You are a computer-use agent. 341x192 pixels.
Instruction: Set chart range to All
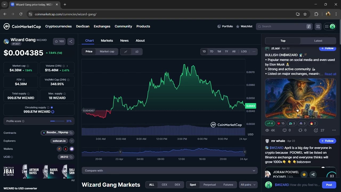pyautogui.click(x=234, y=51)
